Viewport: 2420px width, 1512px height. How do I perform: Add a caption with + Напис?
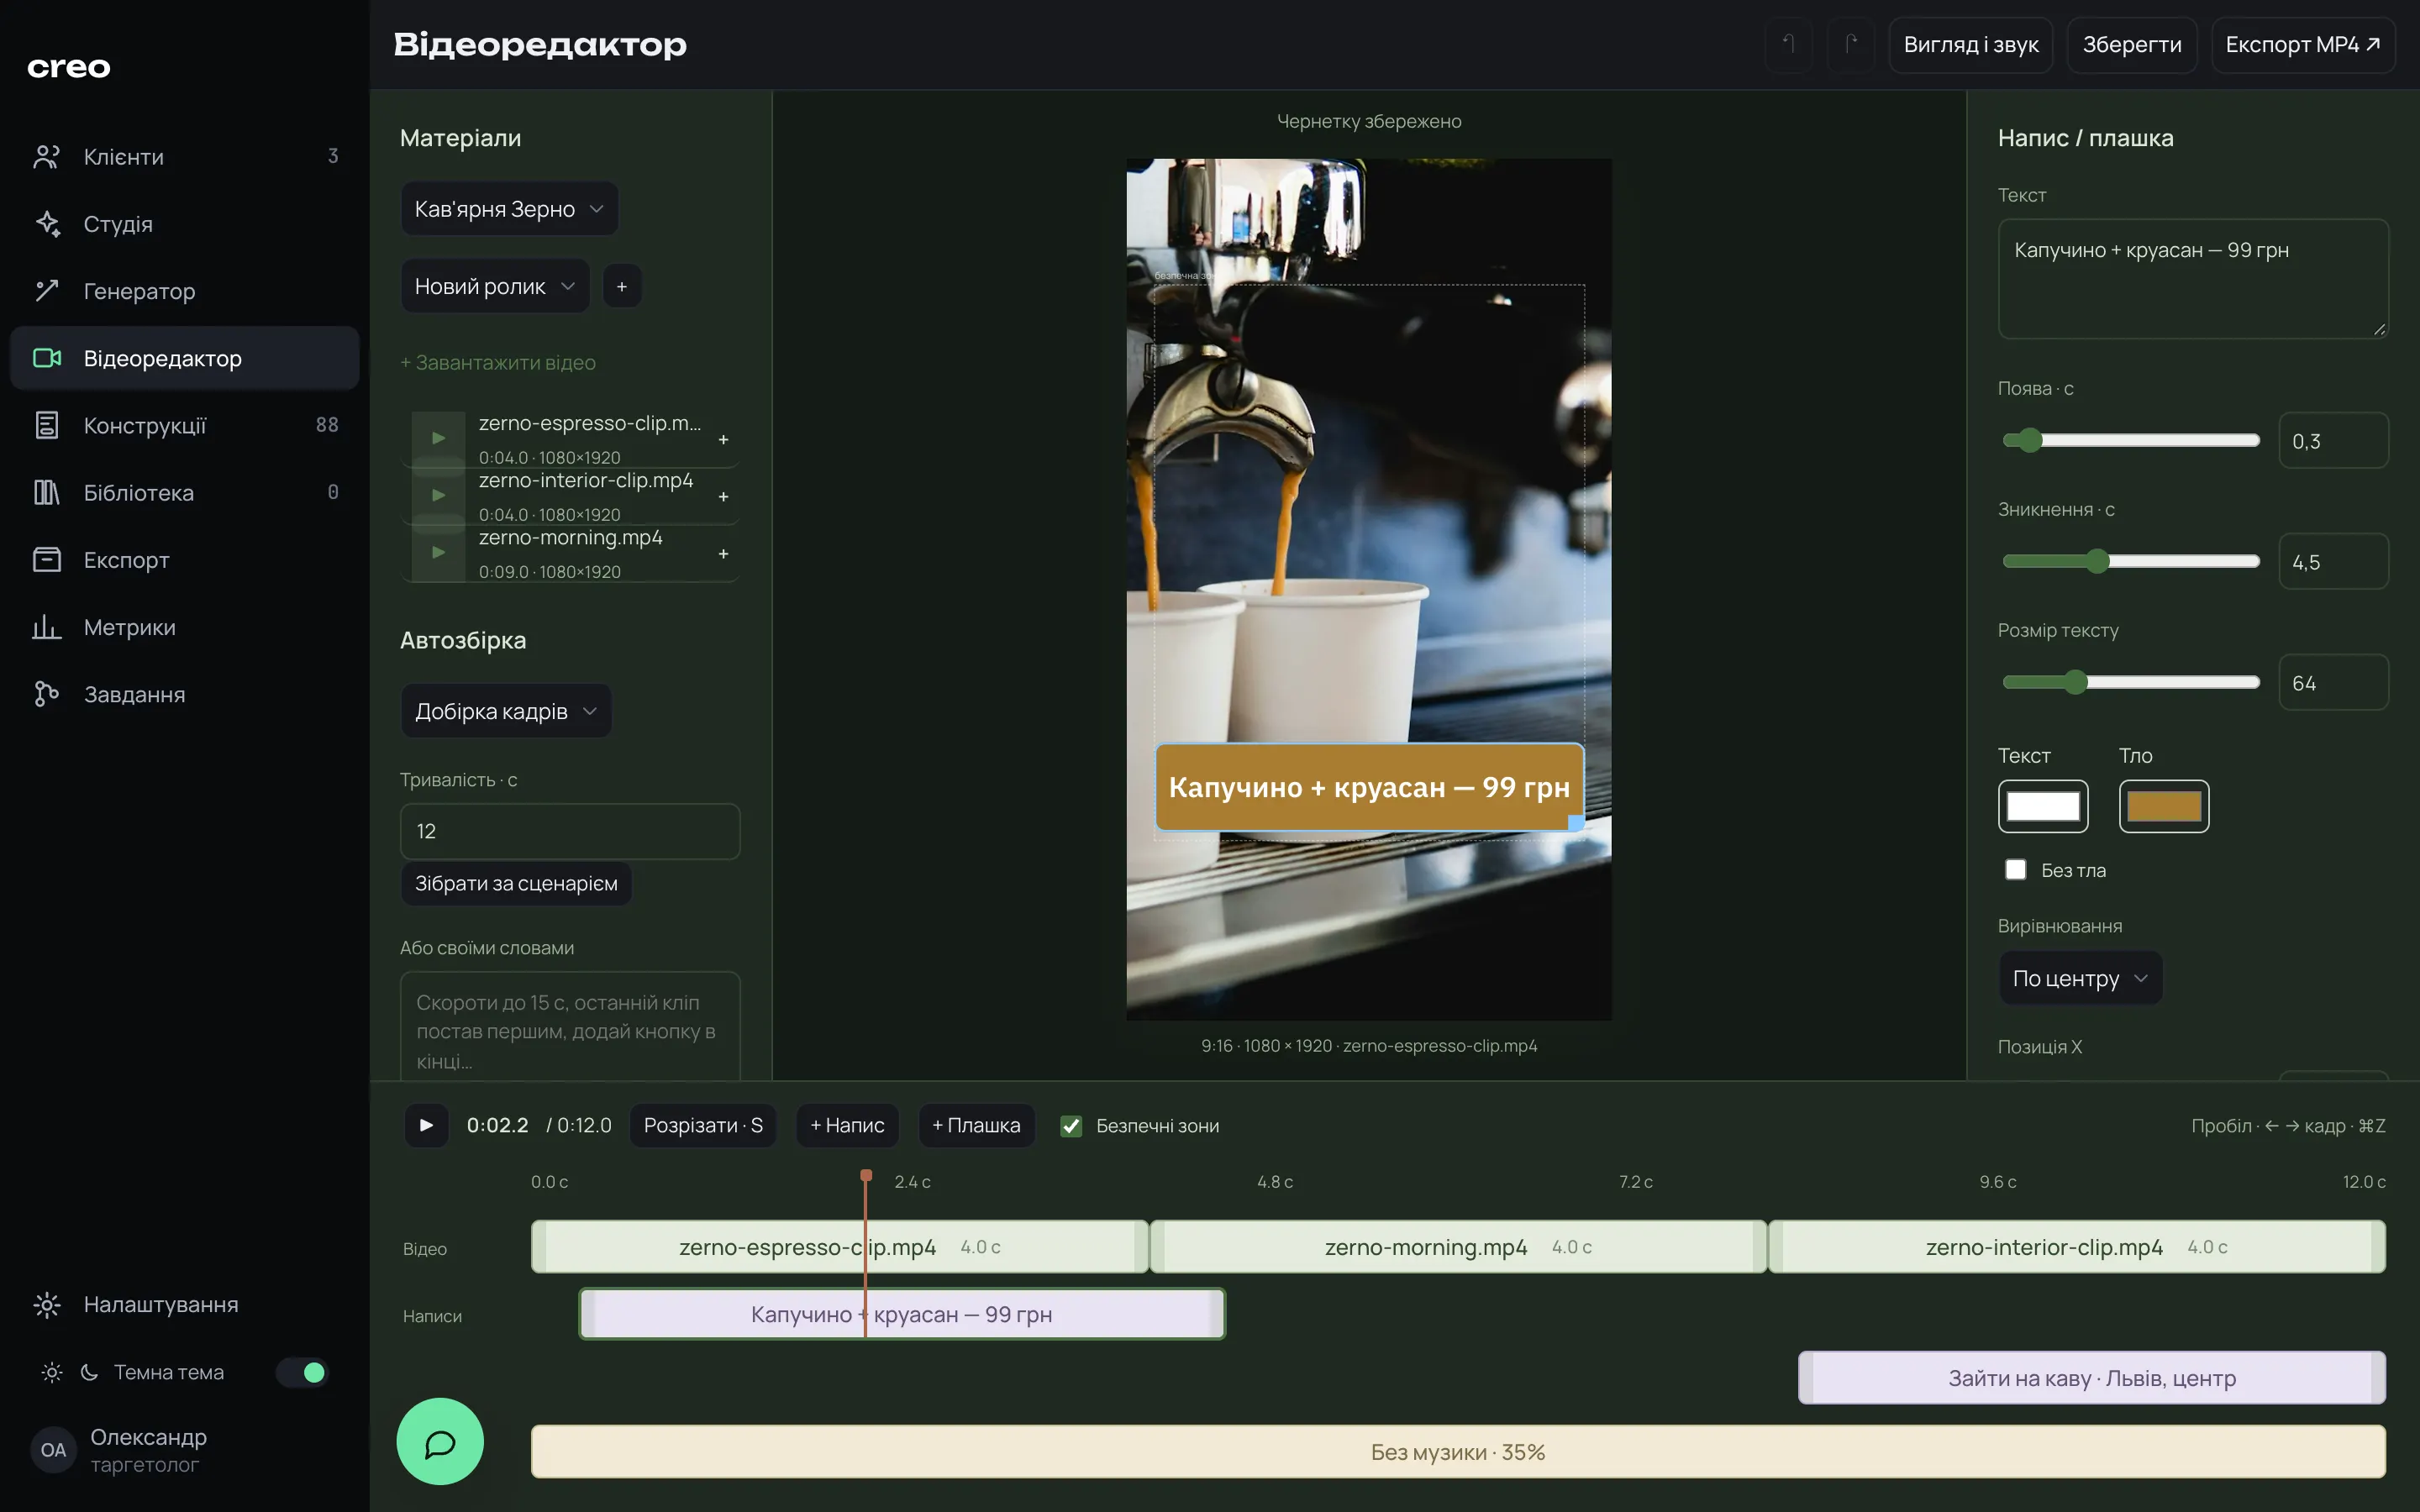click(x=847, y=1126)
